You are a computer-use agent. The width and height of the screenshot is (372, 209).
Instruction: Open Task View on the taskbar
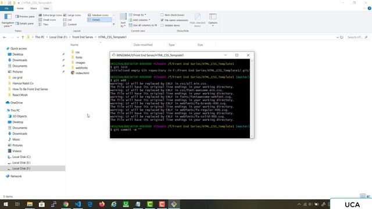[17, 204]
